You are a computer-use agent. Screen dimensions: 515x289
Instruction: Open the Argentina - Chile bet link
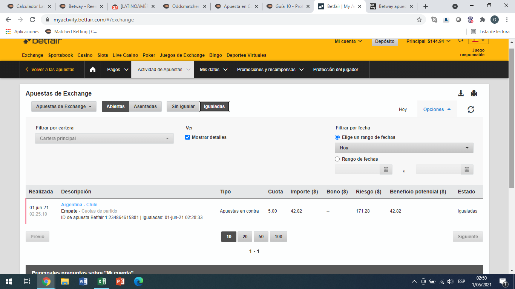pyautogui.click(x=79, y=205)
